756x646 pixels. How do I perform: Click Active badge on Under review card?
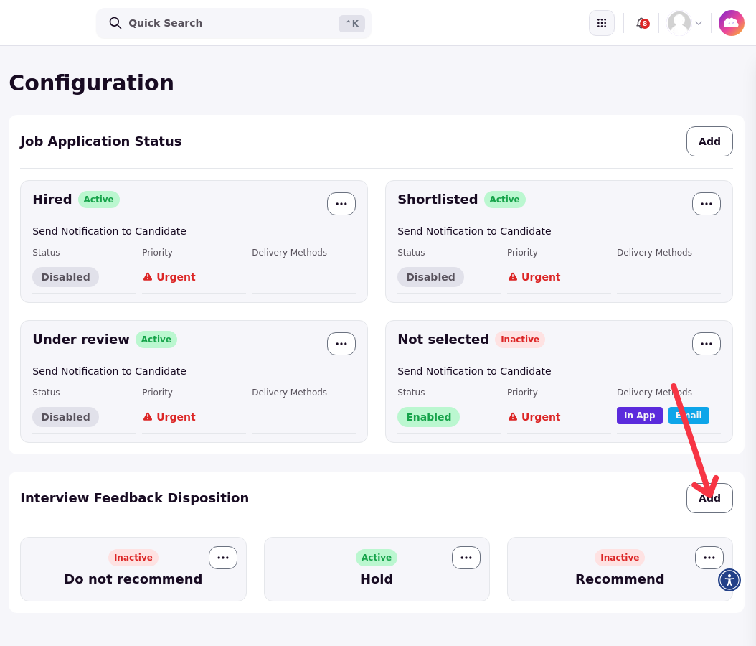[156, 340]
